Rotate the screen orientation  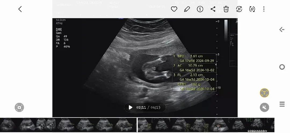[252, 9]
